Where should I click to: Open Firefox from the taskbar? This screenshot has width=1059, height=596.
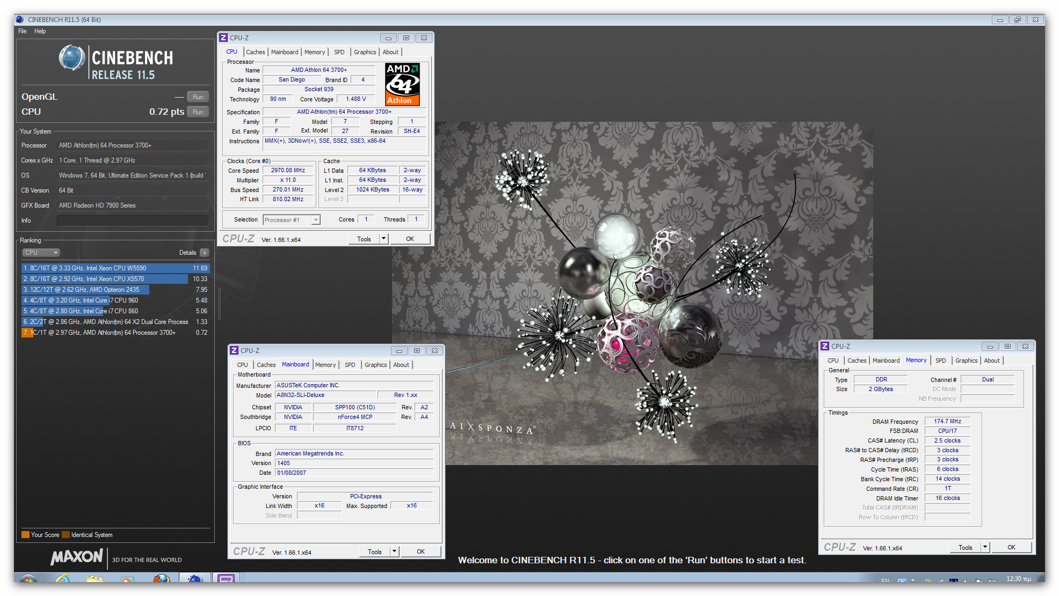click(161, 579)
